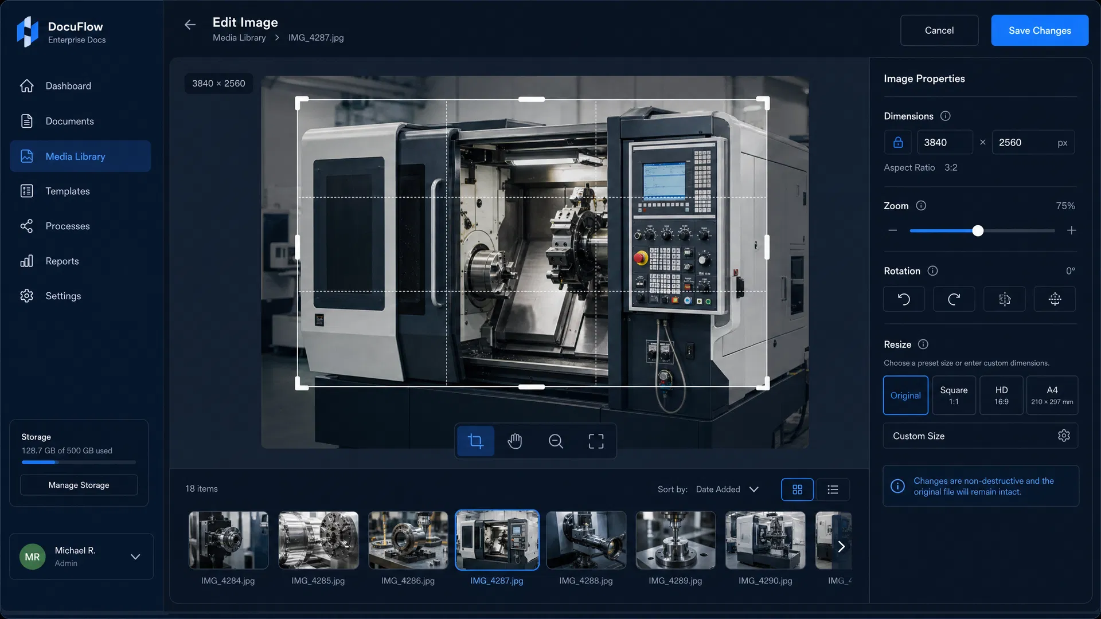1101x619 pixels.
Task: Toggle the aspect ratio lock
Action: click(898, 142)
